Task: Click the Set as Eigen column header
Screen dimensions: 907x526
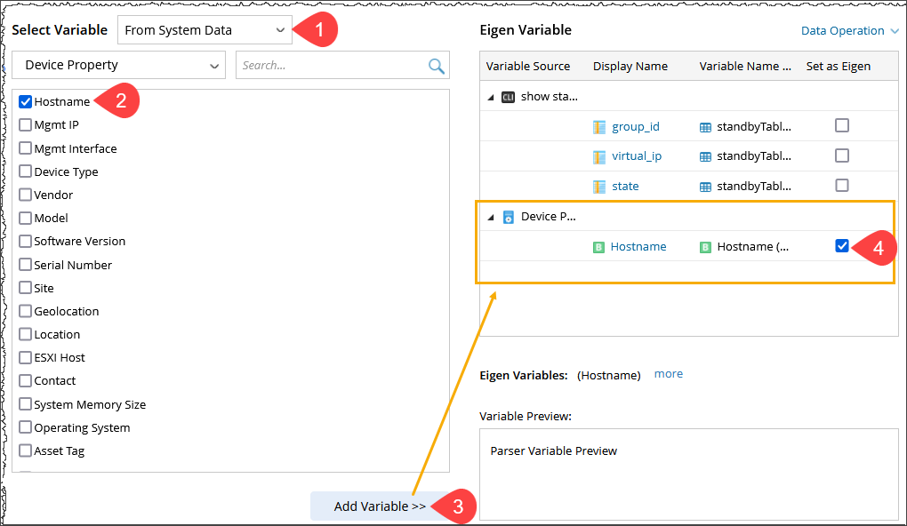Action: pyautogui.click(x=838, y=67)
